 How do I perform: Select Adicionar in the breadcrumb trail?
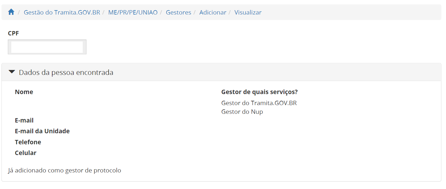tap(213, 12)
